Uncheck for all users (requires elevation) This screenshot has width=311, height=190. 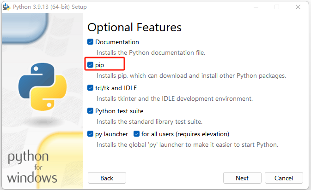coord(137,134)
